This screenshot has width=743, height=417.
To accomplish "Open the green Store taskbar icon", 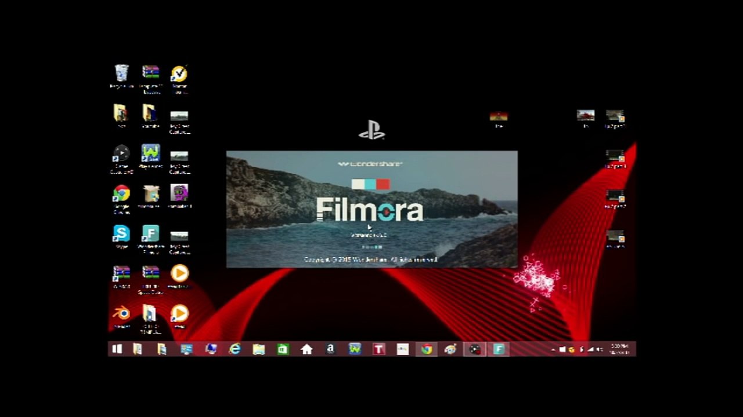I will pos(283,349).
